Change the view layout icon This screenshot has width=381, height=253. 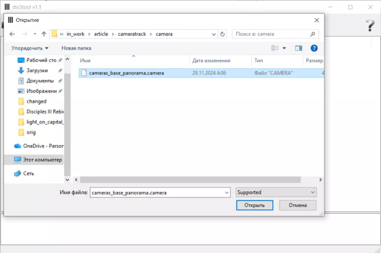[275, 48]
